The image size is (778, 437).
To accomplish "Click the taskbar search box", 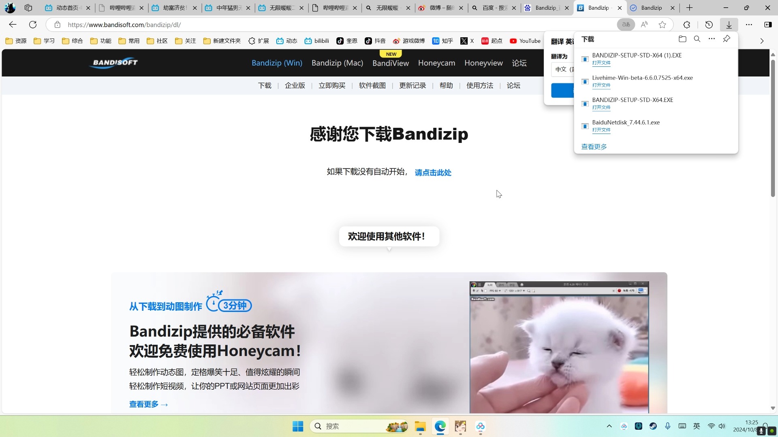I will (359, 426).
